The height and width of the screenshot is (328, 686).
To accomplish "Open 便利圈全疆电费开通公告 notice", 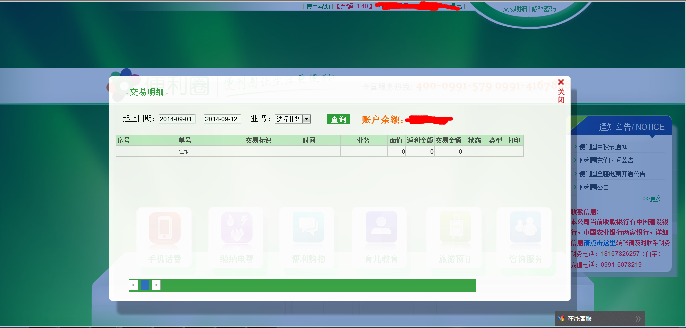I will [612, 174].
